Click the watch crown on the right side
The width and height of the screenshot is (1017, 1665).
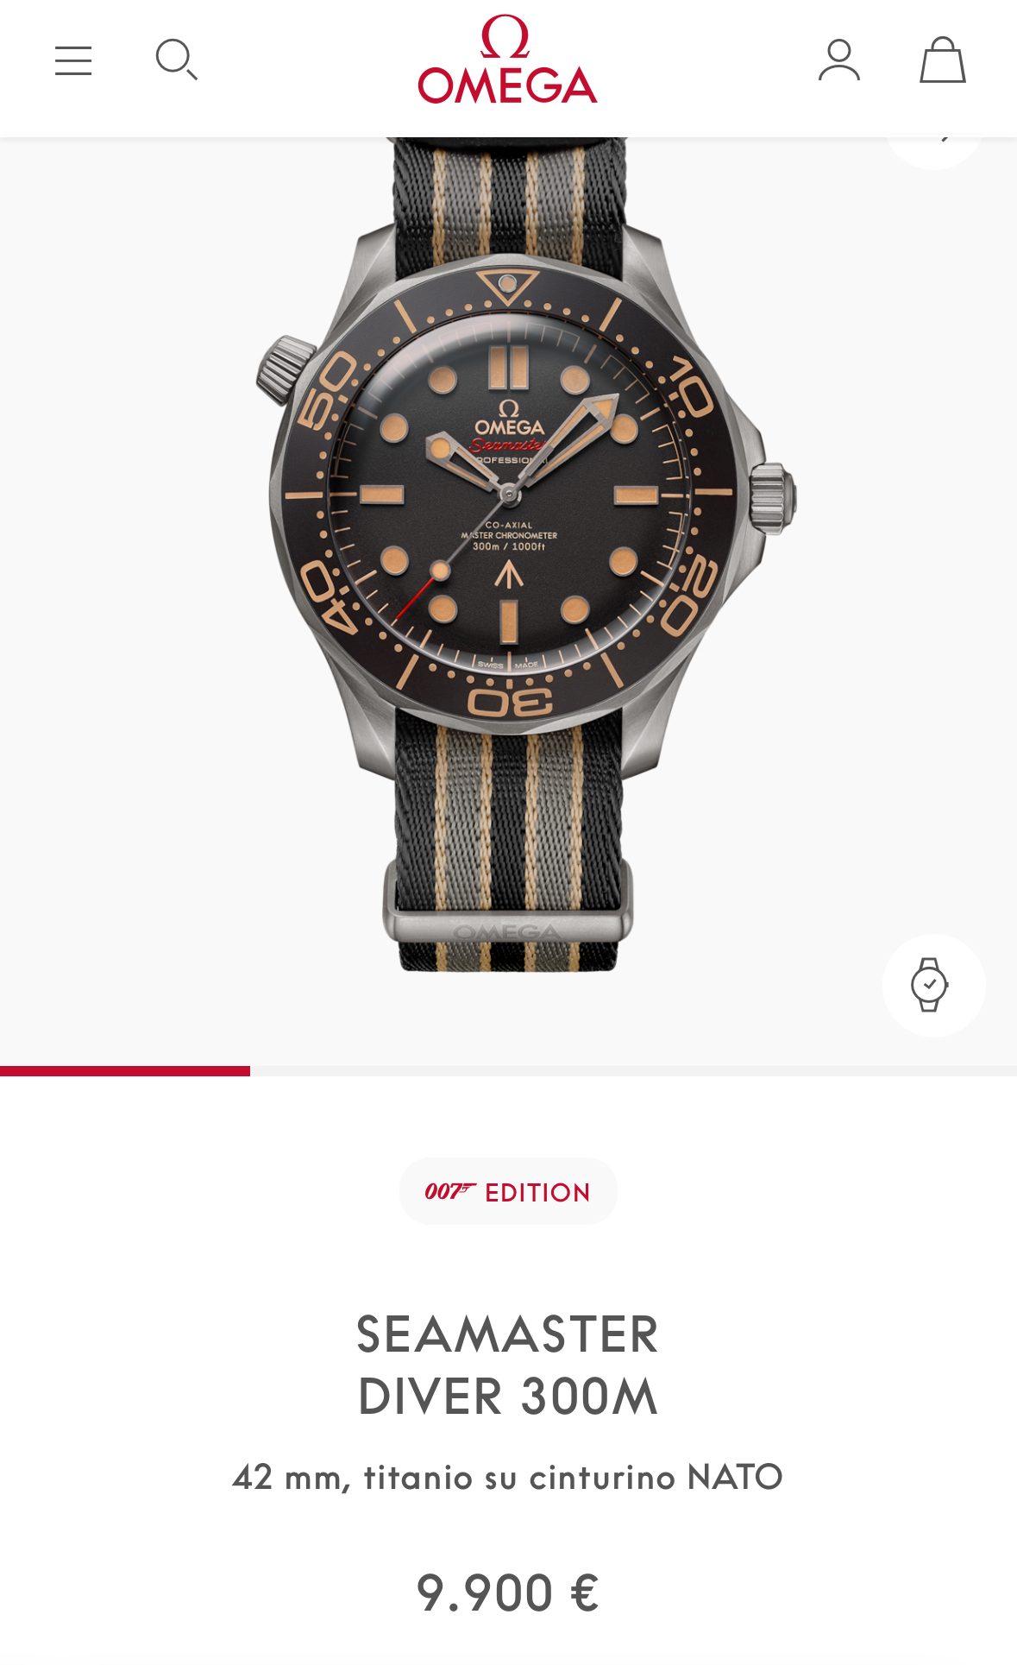[x=772, y=496]
